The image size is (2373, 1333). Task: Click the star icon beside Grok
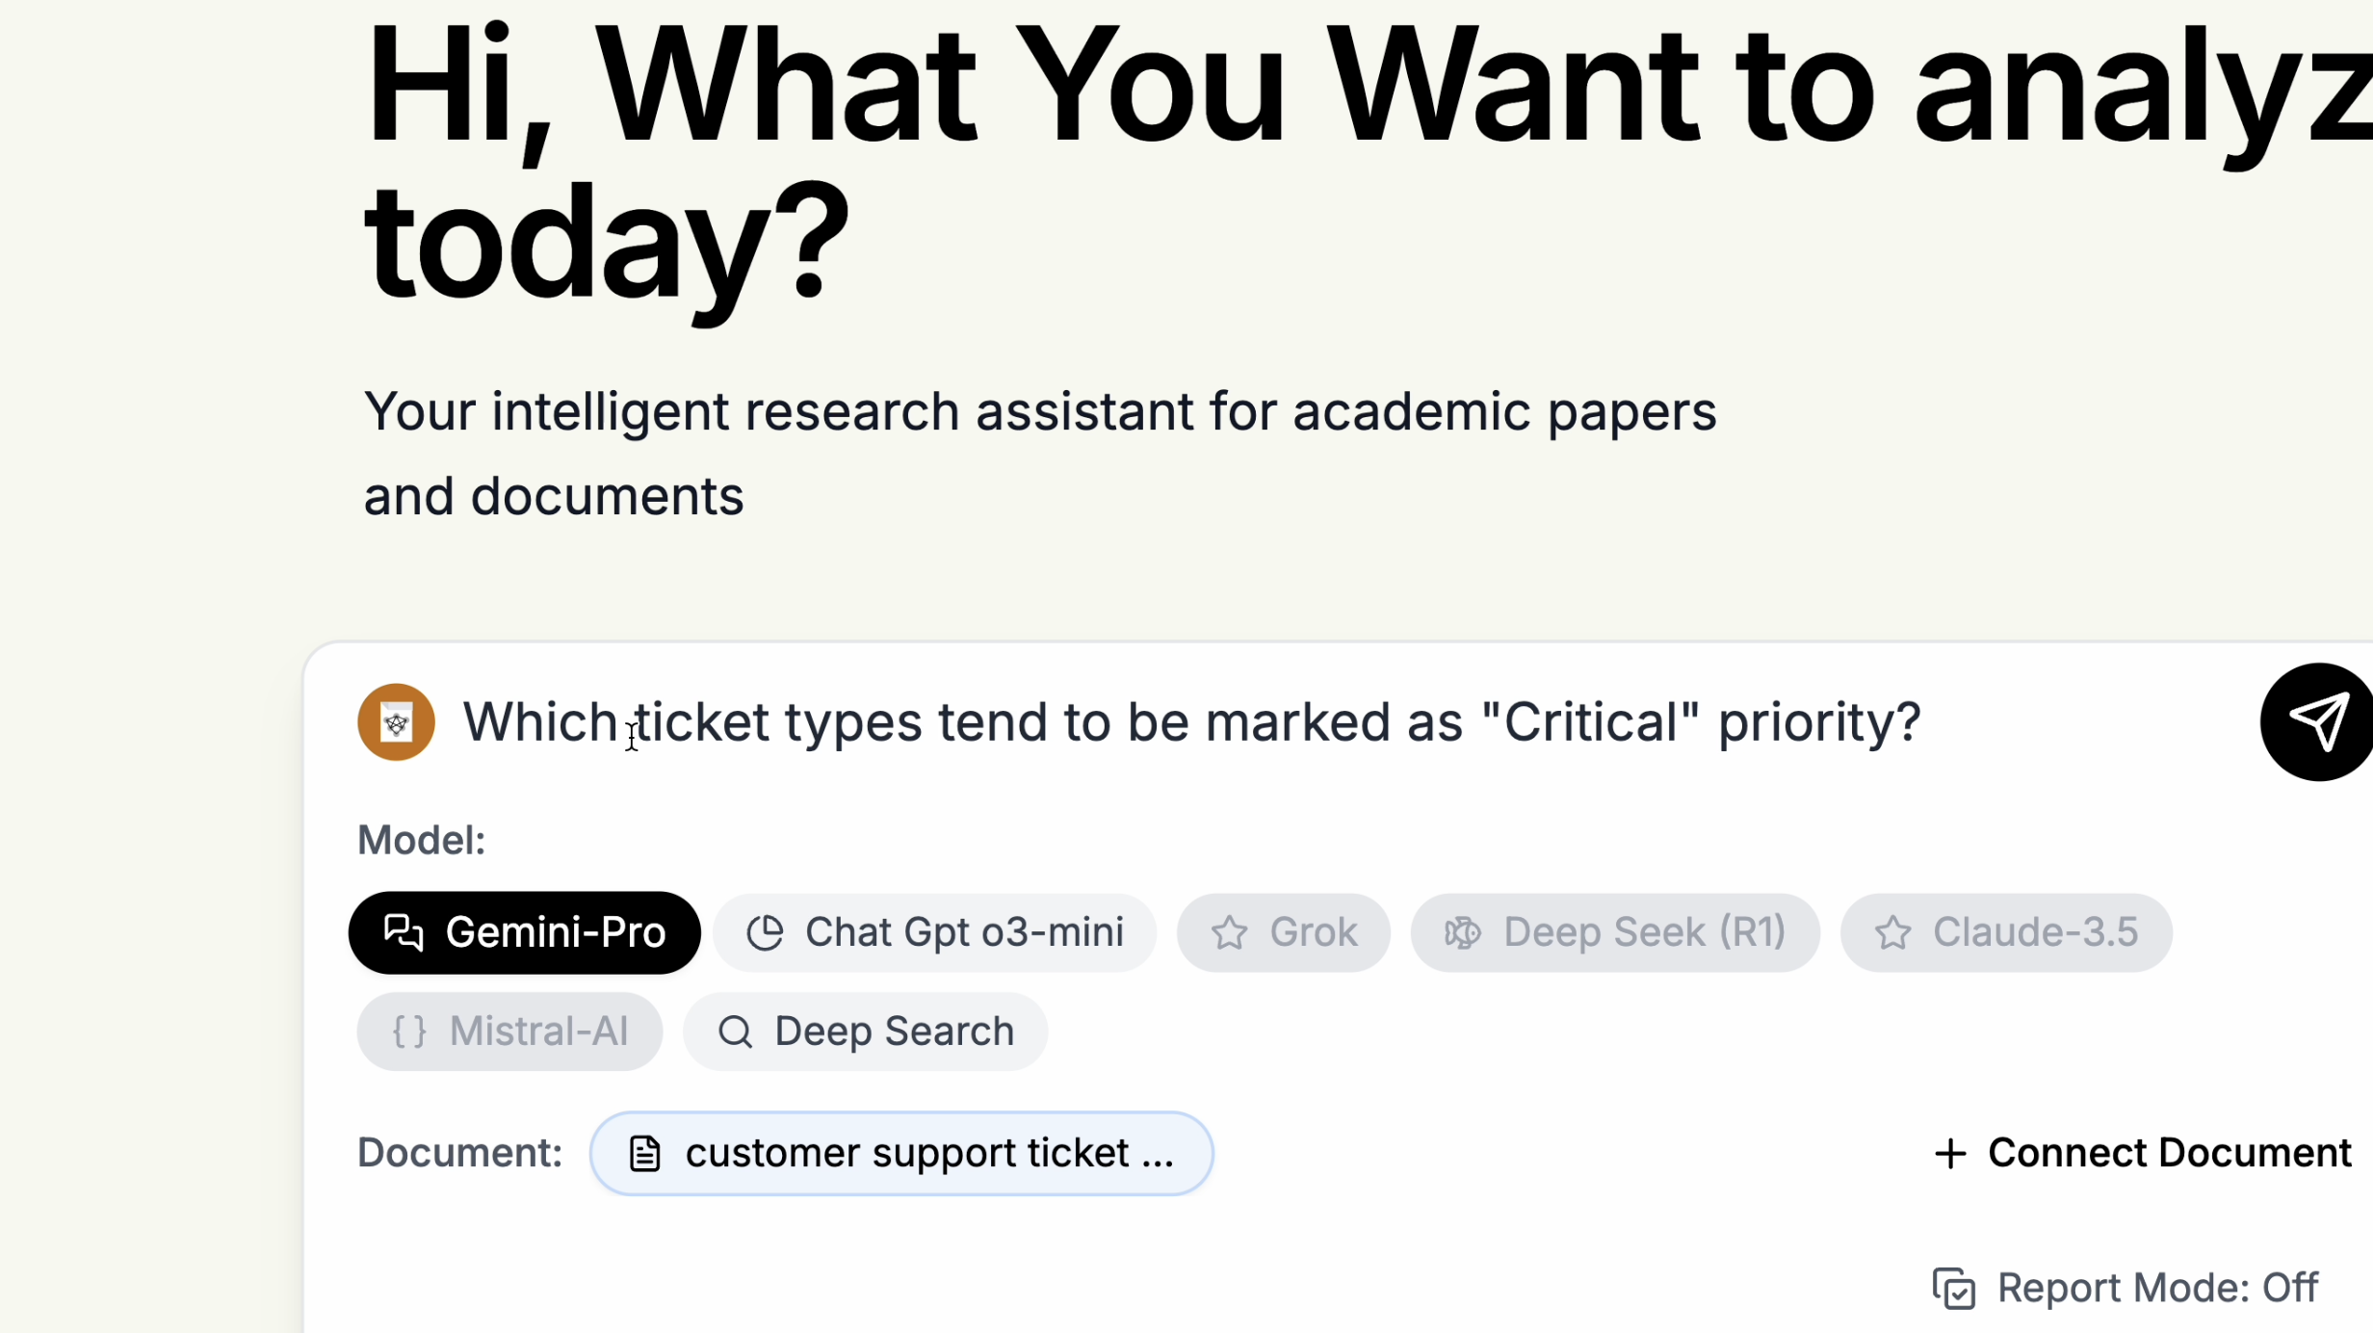coord(1229,932)
